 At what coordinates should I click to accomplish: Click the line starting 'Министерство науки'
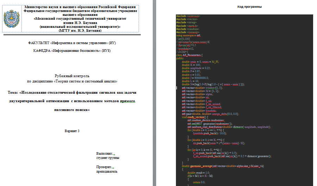click(80, 7)
